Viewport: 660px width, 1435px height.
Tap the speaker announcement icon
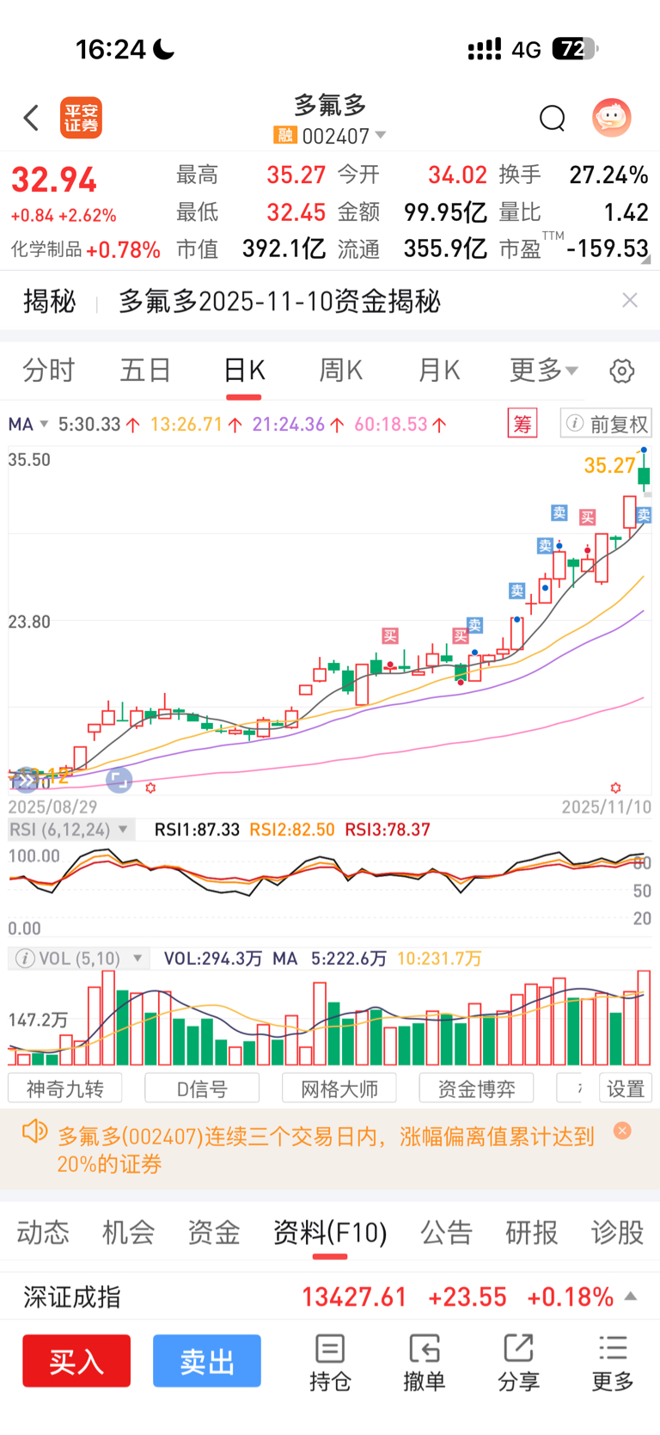click(34, 1131)
